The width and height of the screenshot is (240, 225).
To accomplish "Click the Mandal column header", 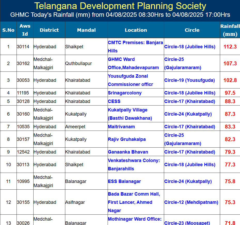I will tap(86, 30).
